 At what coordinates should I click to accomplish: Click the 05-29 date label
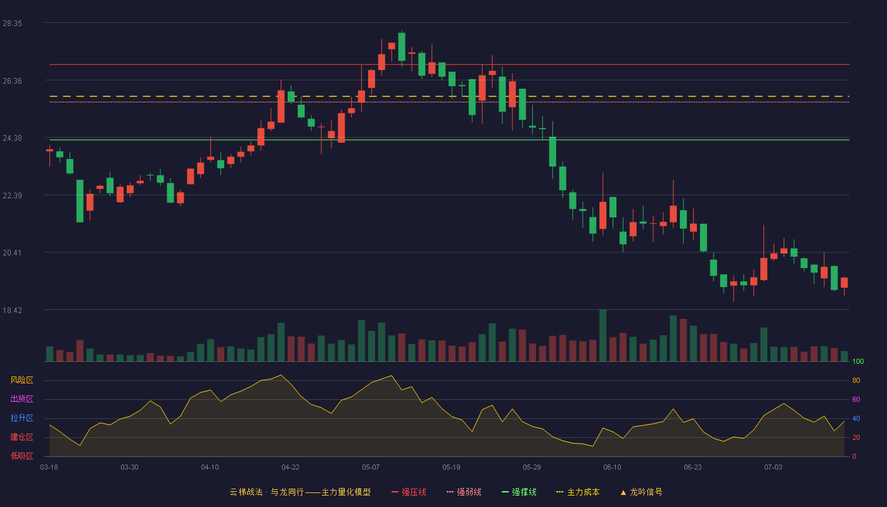click(x=532, y=467)
